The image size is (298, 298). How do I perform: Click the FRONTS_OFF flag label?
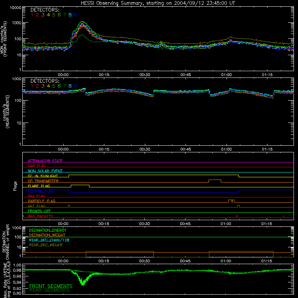[39, 211]
